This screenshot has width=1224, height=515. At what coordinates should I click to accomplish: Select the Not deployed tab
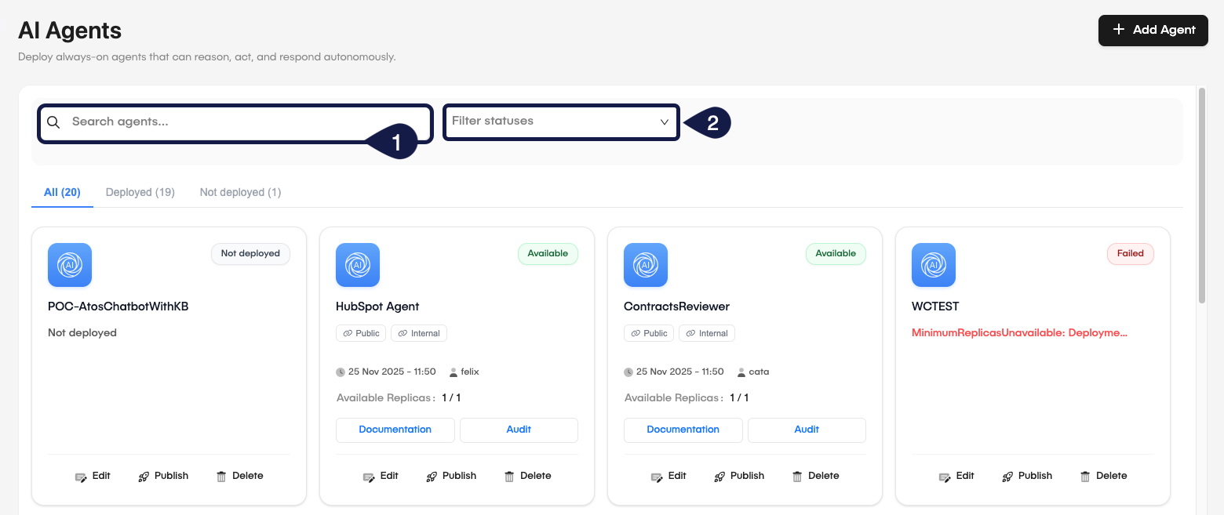(240, 192)
